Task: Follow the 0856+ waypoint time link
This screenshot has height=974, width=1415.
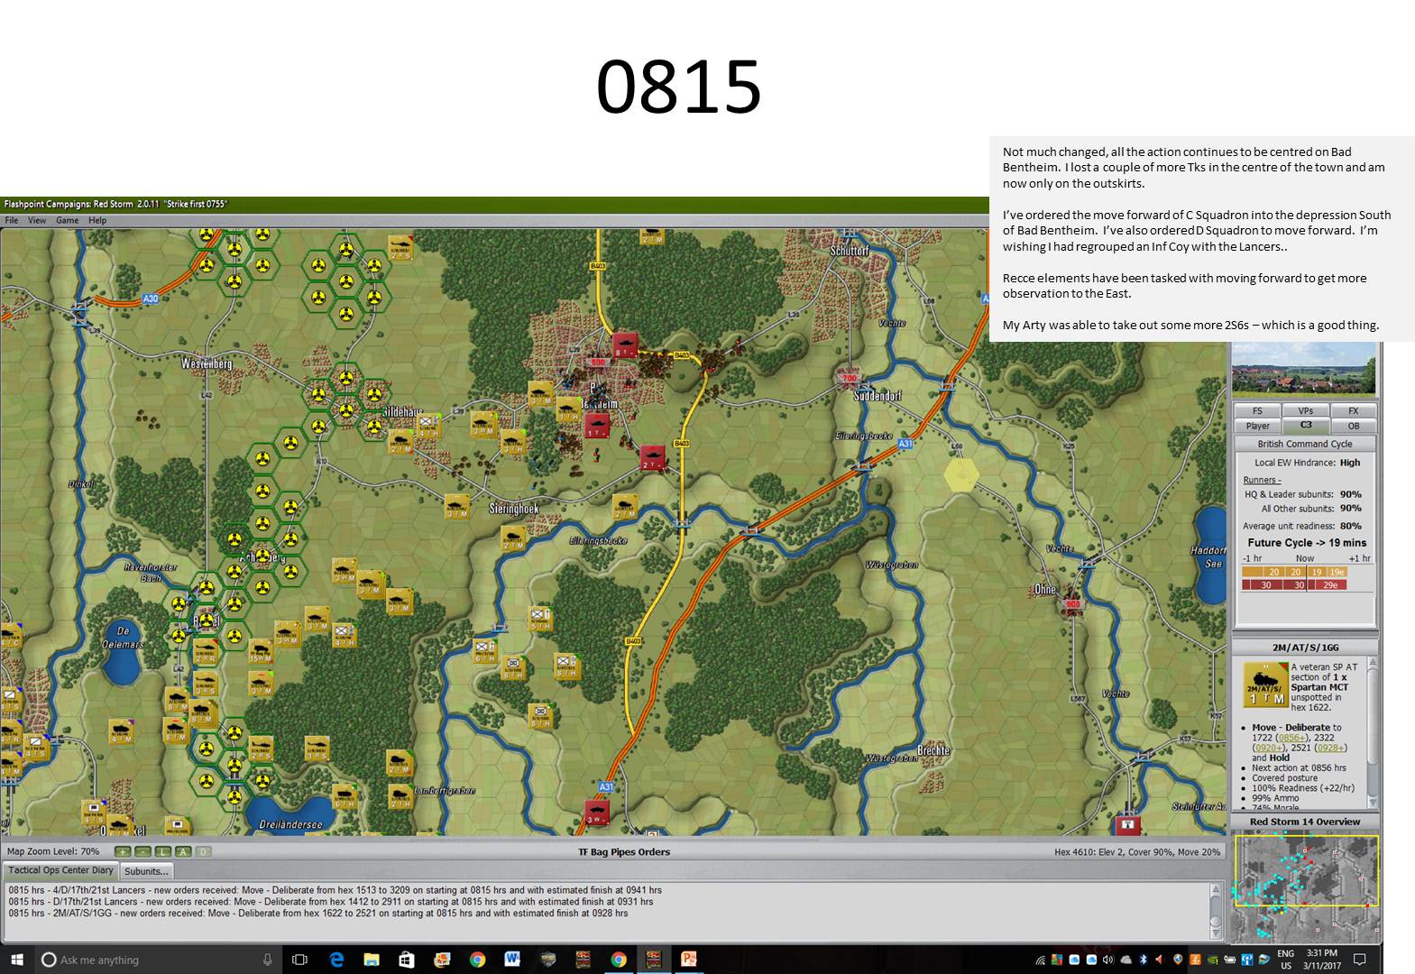Action: 1291,738
